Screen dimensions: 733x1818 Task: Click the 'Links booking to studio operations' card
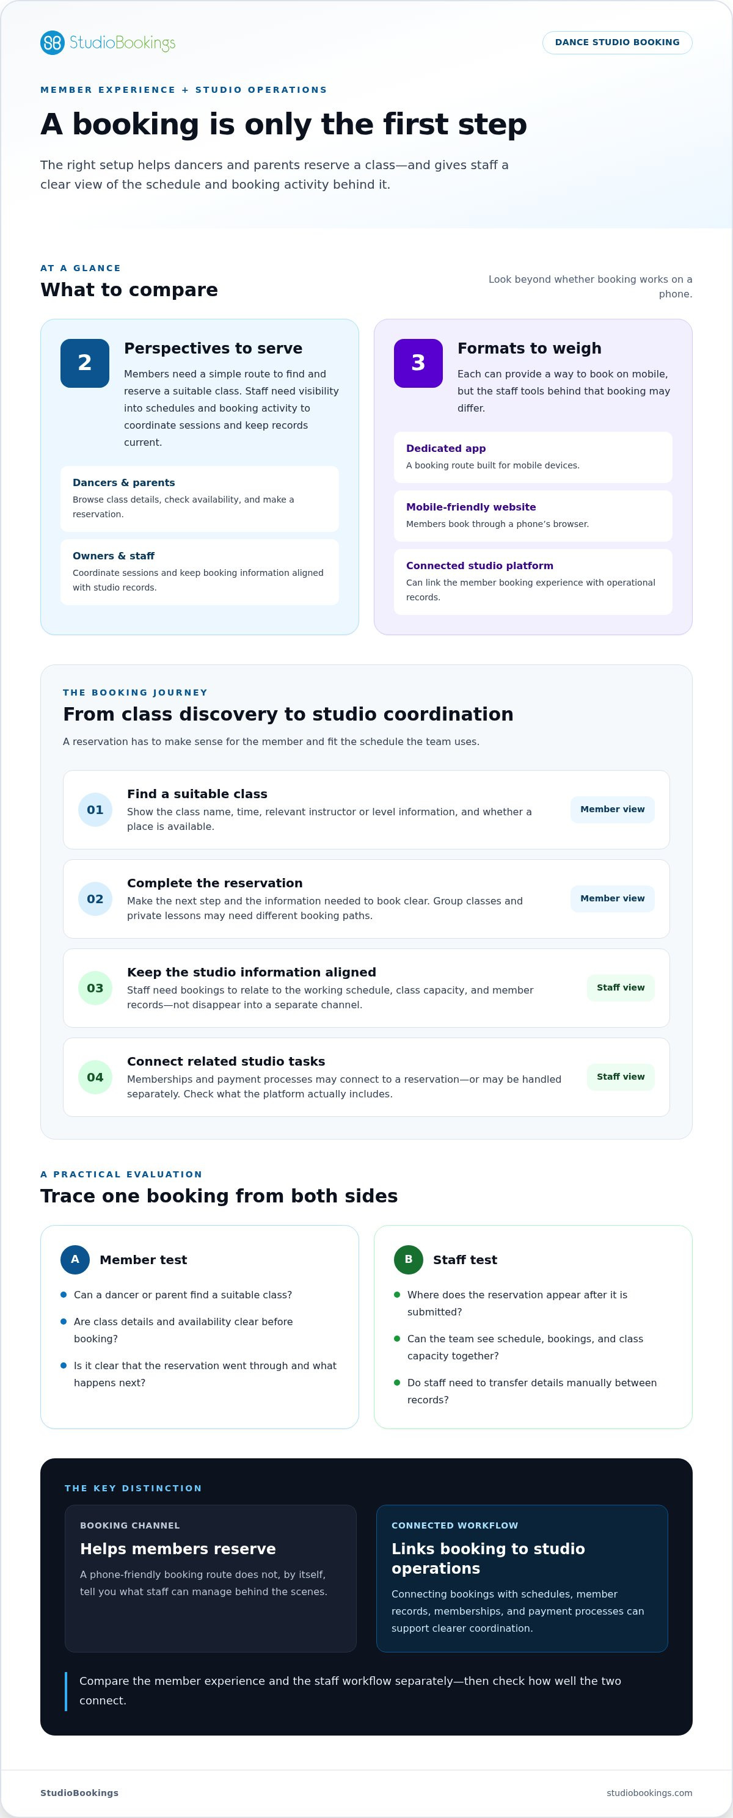pos(522,1578)
